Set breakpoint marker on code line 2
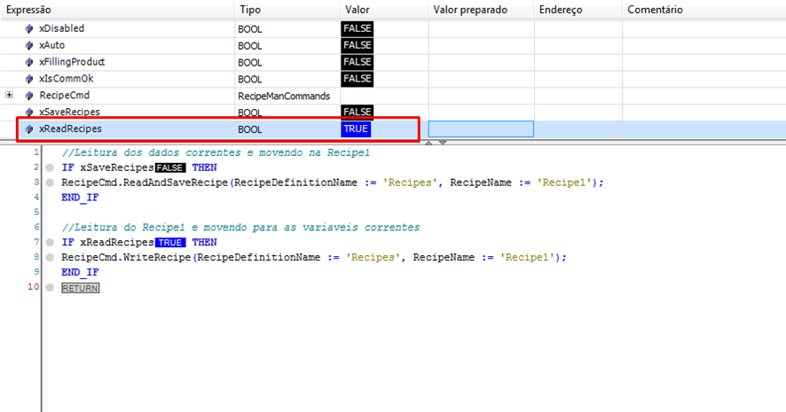The width and height of the screenshot is (786, 412). [50, 167]
